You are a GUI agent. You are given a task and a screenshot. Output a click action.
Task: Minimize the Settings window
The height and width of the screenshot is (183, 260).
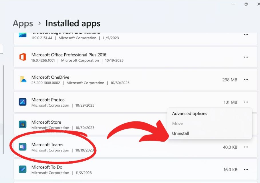(x=233, y=4)
